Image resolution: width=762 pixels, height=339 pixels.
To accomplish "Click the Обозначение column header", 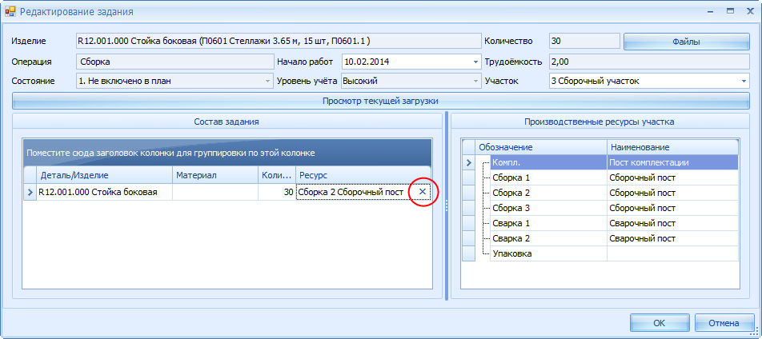I will 541,147.
